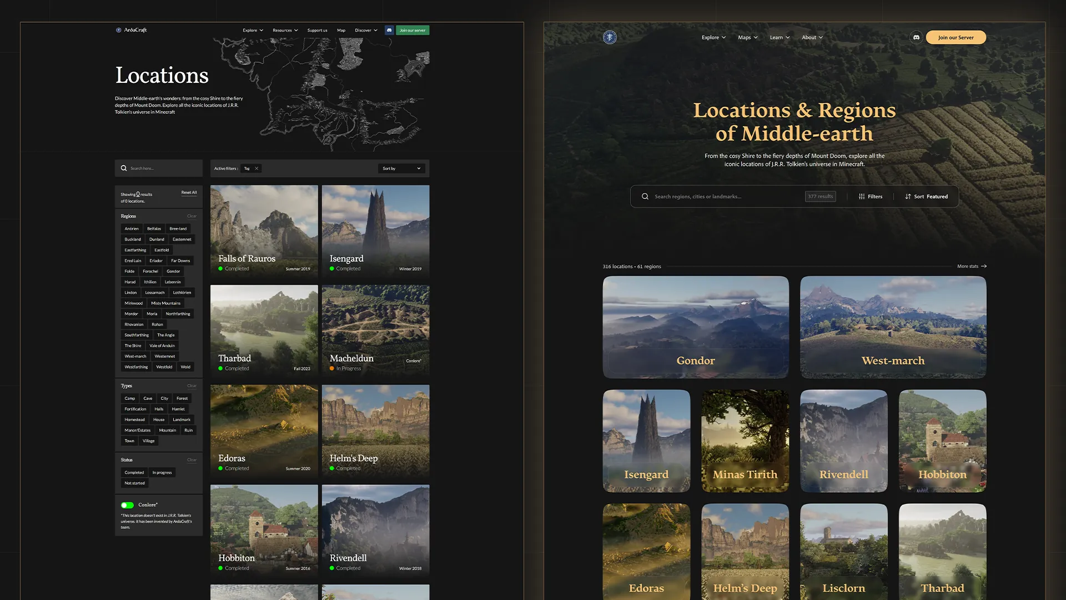
Task: Open the Isengard card in left grid
Action: tap(375, 230)
